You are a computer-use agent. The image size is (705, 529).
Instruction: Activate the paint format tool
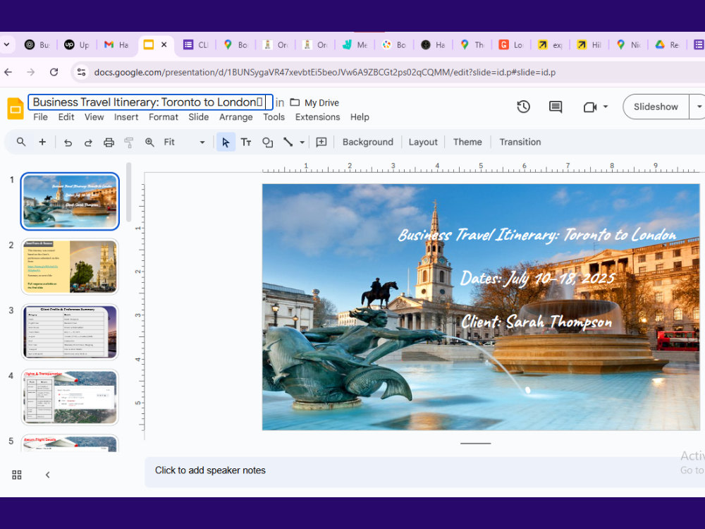[128, 142]
